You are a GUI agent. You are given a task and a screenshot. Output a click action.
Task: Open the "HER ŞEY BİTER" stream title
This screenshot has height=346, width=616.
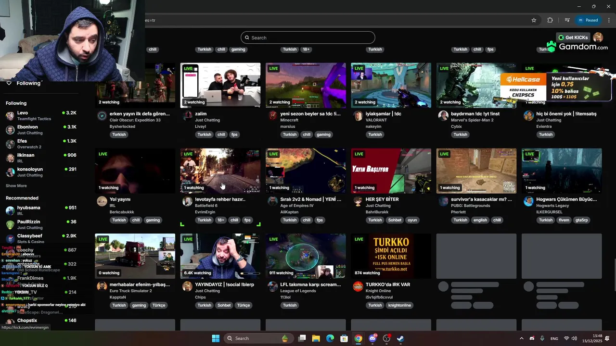(x=382, y=199)
